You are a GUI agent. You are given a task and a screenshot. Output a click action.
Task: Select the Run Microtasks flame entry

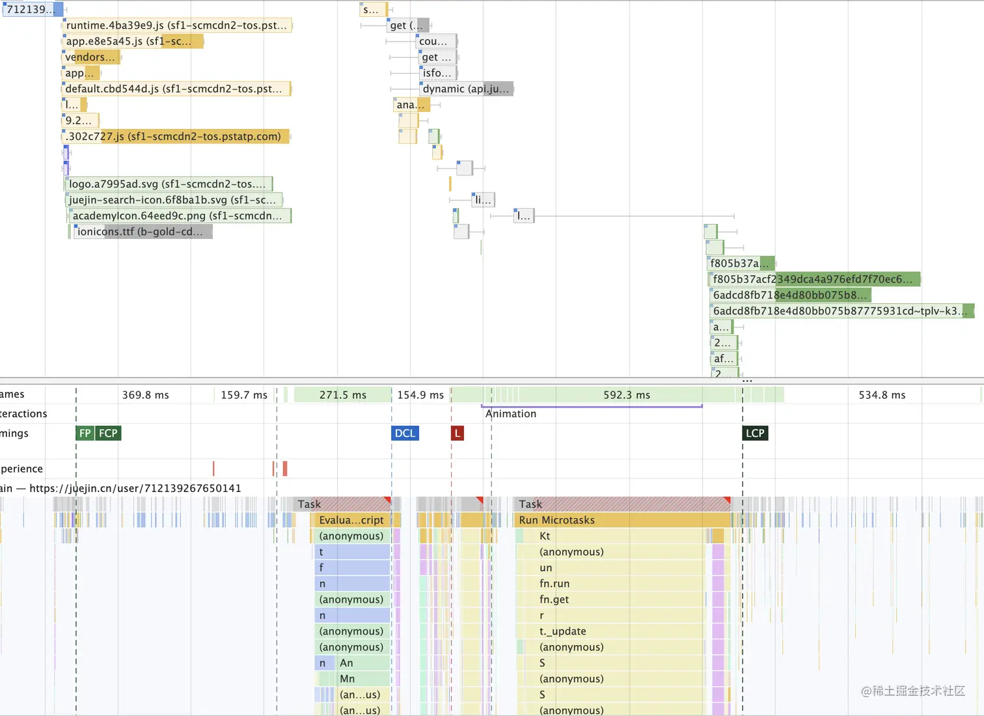623,520
